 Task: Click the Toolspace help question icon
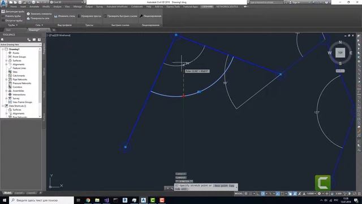tap(39, 40)
